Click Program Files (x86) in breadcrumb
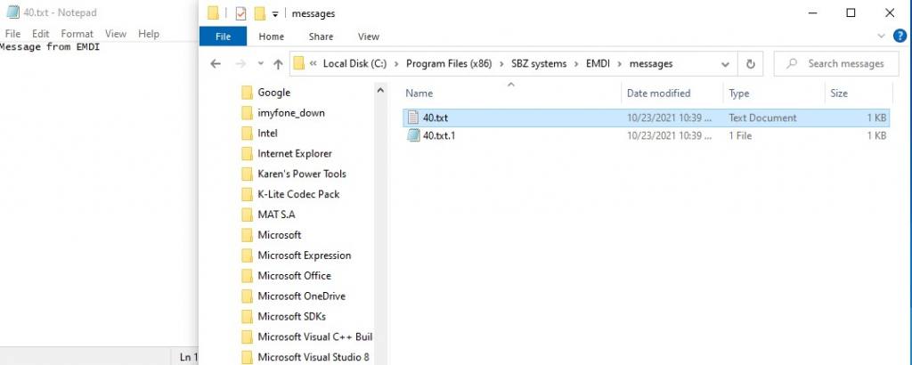 (x=449, y=64)
